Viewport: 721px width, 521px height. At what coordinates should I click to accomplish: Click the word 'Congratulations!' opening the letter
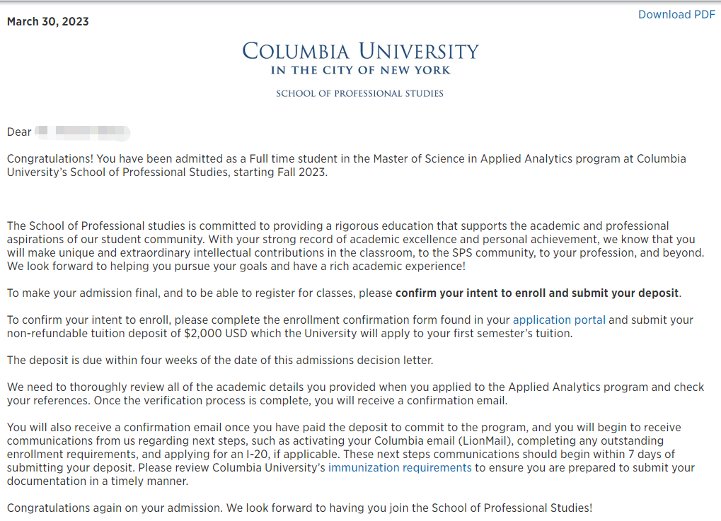click(x=50, y=159)
